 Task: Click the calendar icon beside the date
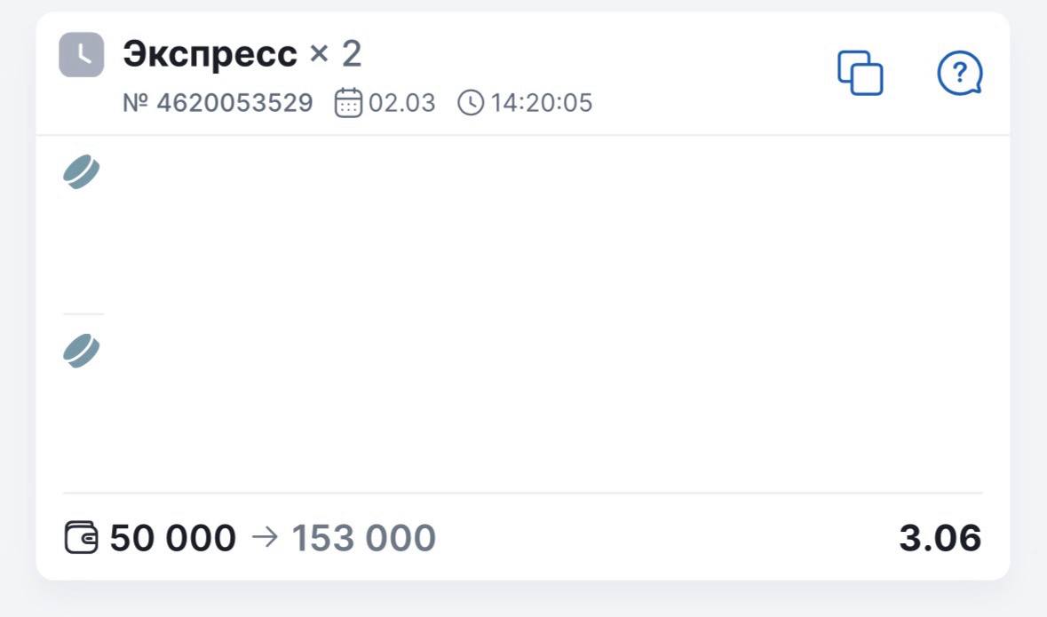(348, 103)
